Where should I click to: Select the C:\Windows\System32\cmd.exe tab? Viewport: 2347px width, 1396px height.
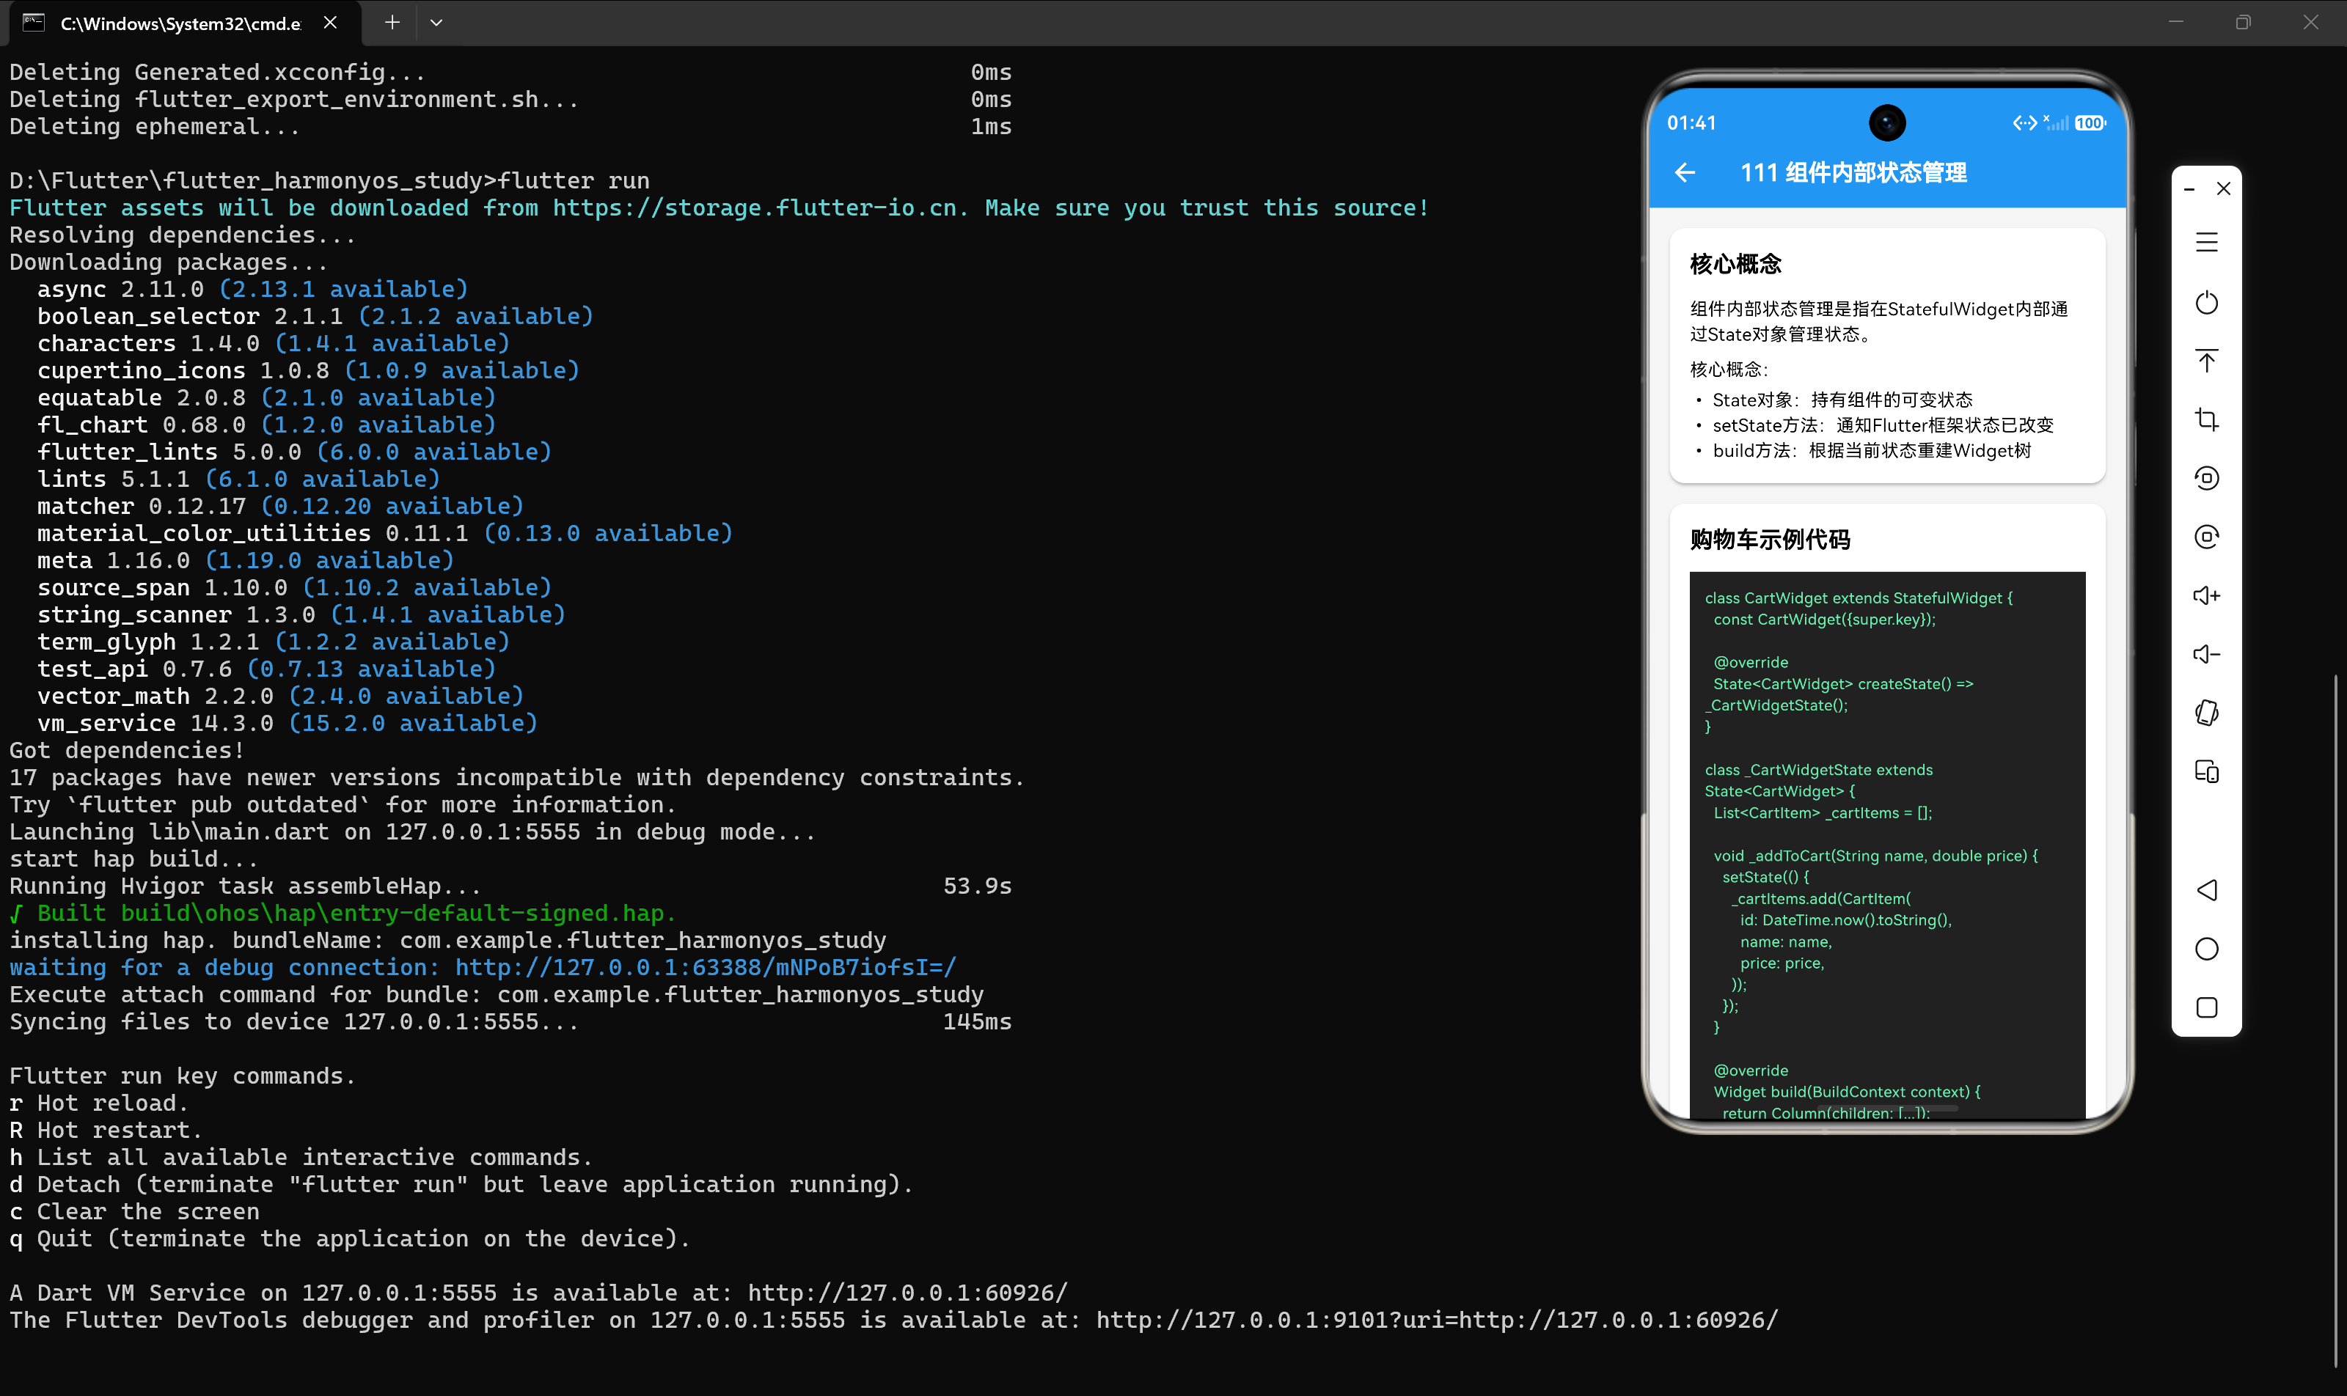[186, 23]
